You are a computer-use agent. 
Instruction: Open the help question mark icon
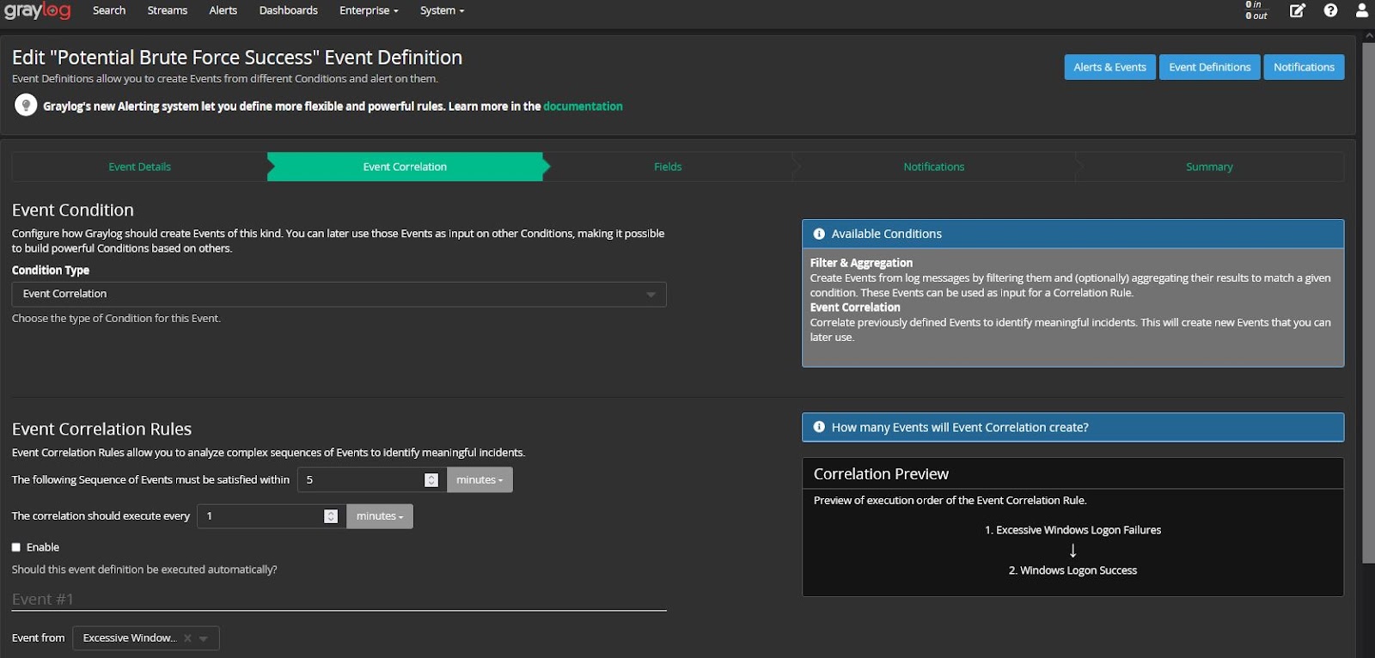[1330, 10]
